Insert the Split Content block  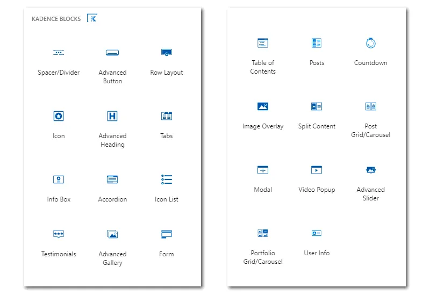coord(317,106)
